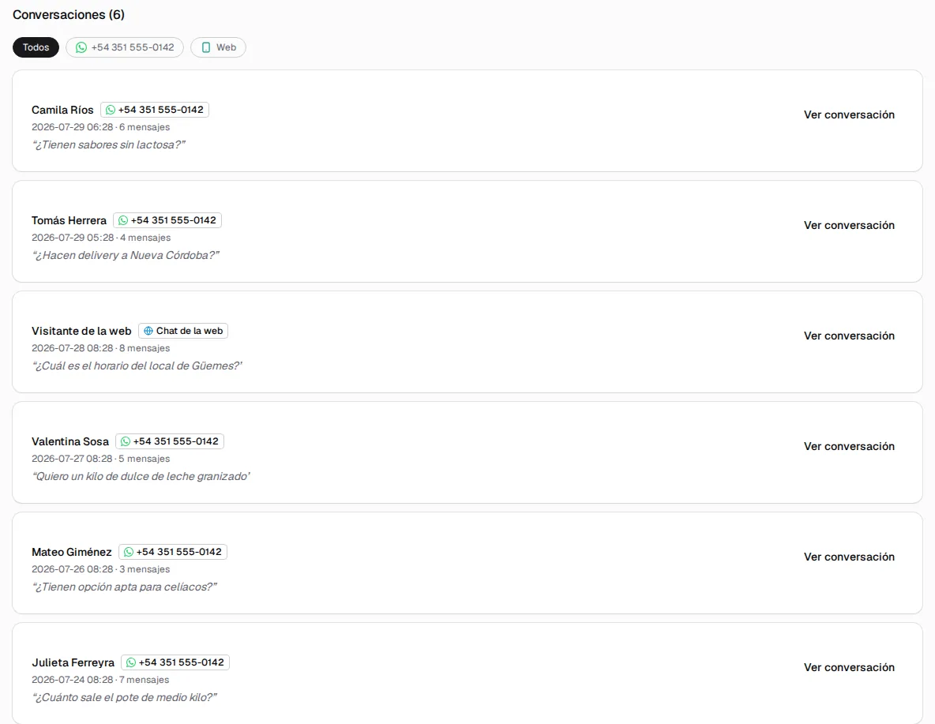
Task: Click the phone badge next to Camila Ríos
Action: (155, 110)
